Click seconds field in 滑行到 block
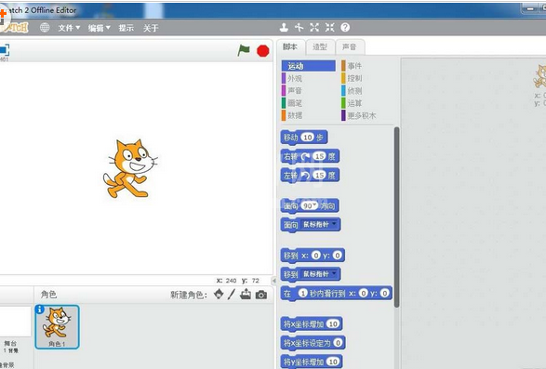 pos(303,293)
